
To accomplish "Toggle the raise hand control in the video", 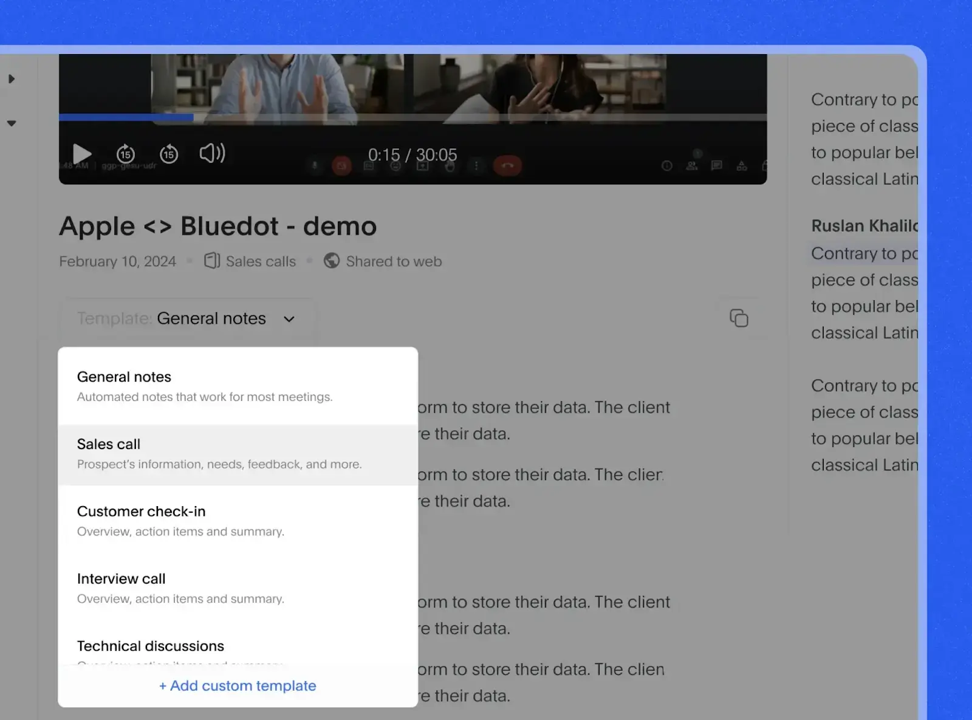I will [450, 165].
